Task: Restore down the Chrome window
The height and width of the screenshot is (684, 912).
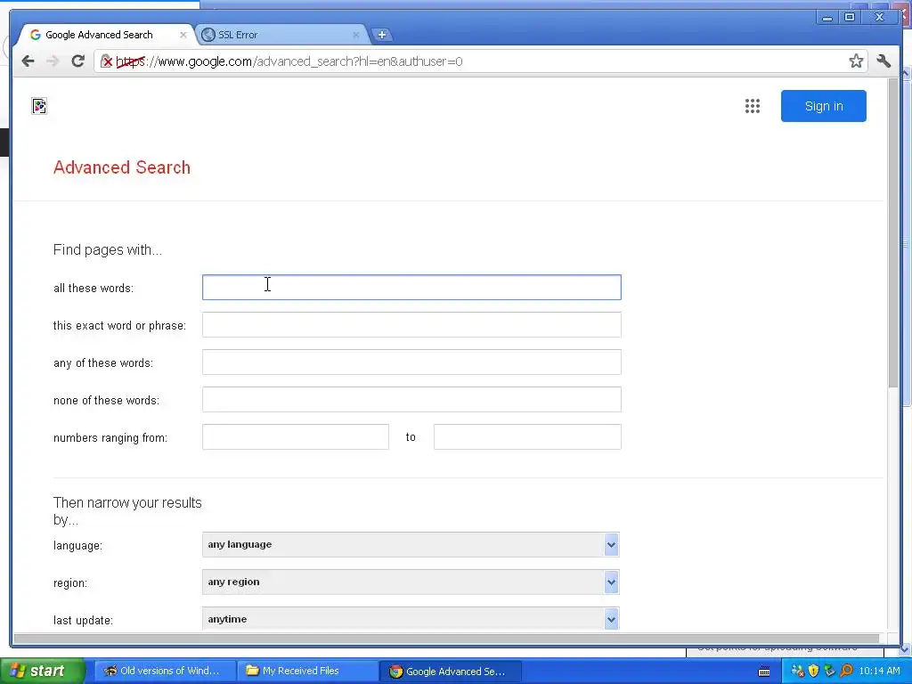Action: coord(849,18)
